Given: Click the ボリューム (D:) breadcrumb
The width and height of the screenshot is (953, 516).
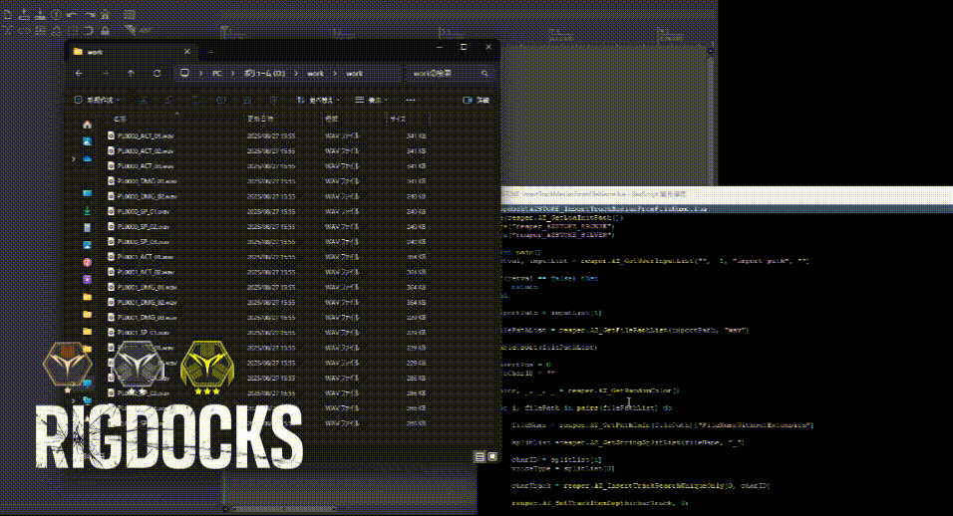Looking at the screenshot, I should pyautogui.click(x=264, y=73).
